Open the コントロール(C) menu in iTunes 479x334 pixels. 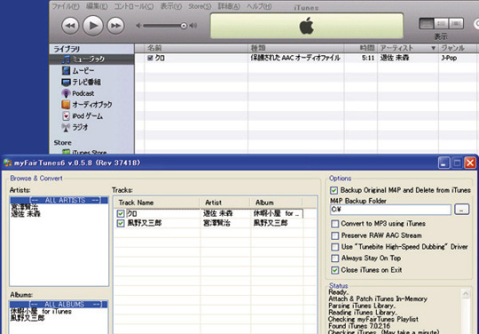133,6
